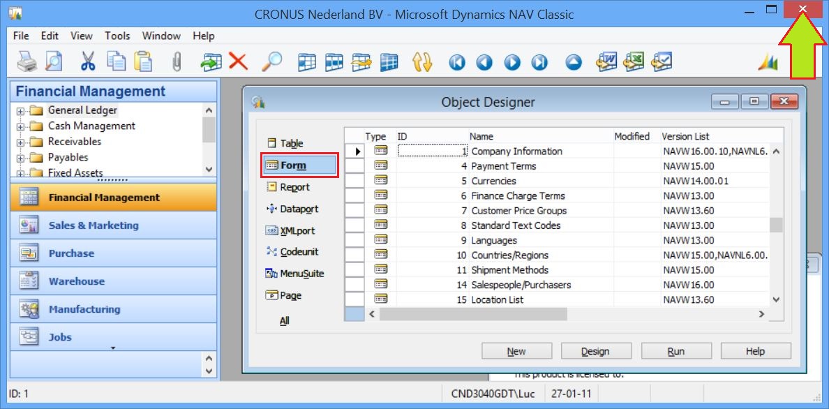Expand the Receivables folder node
This screenshot has width=829, height=409.
pyautogui.click(x=21, y=143)
